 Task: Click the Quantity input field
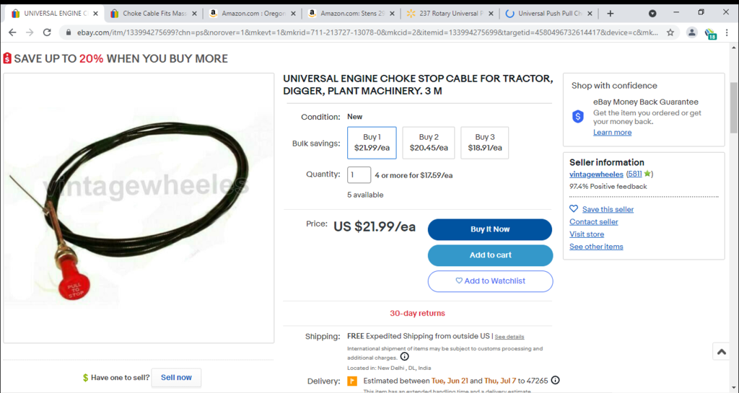(x=359, y=175)
